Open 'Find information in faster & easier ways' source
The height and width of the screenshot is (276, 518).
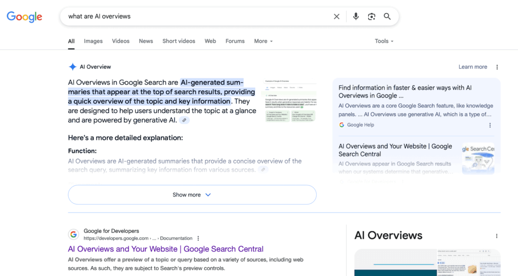(x=405, y=91)
